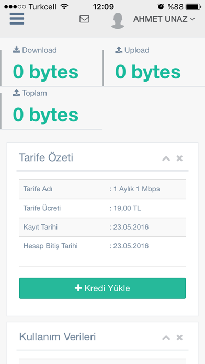Select the Tarife Adı row
Viewport: 205px width, 364px height.
(102, 189)
